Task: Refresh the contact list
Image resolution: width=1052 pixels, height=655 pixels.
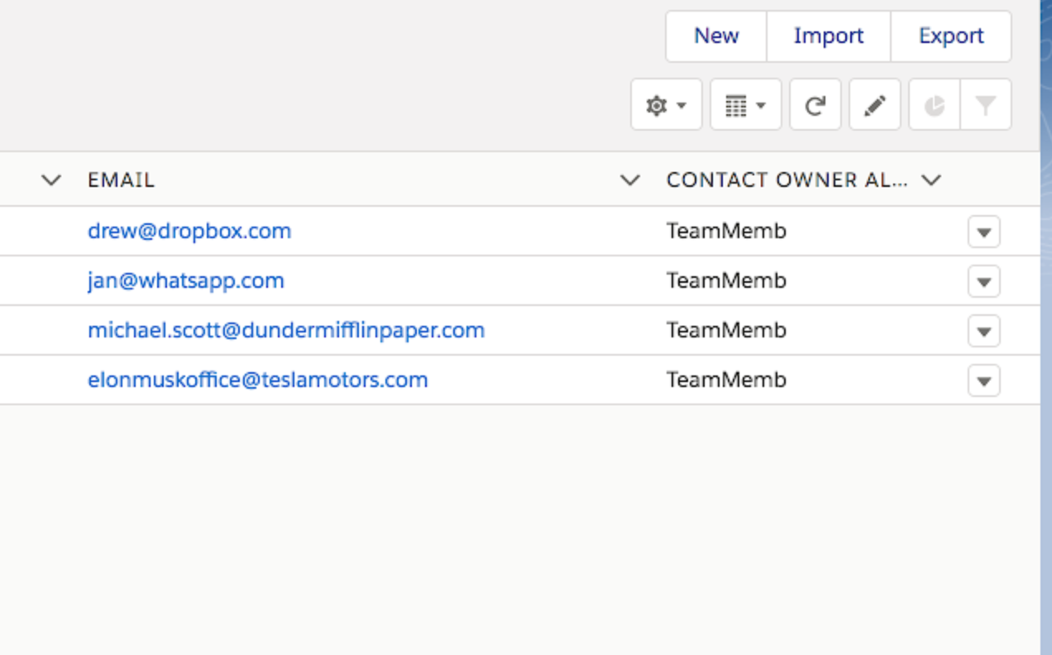Action: coord(815,105)
